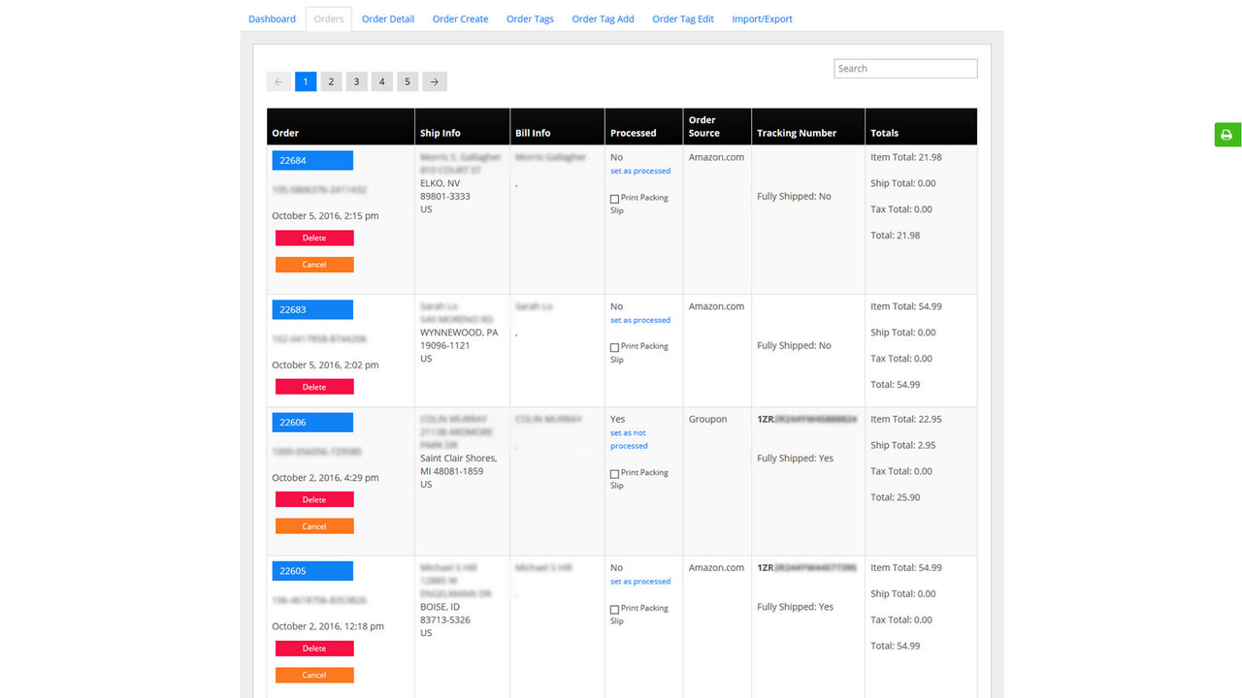Image resolution: width=1242 pixels, height=698 pixels.
Task: Go to the next page using the arrow icon
Action: tap(434, 81)
